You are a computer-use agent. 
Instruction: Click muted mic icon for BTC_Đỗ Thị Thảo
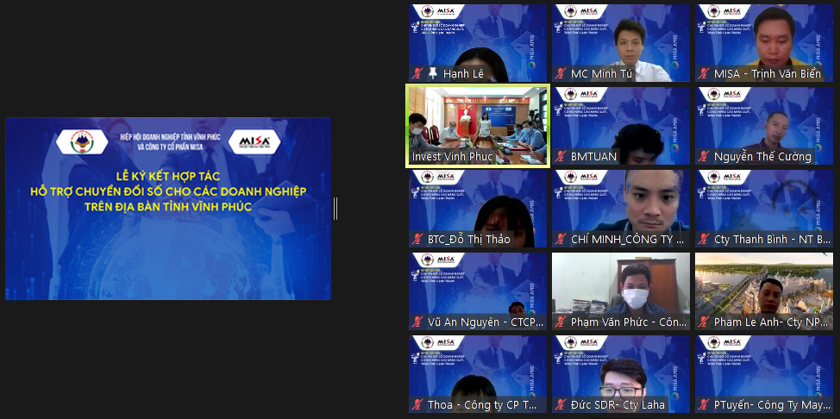[x=417, y=240]
